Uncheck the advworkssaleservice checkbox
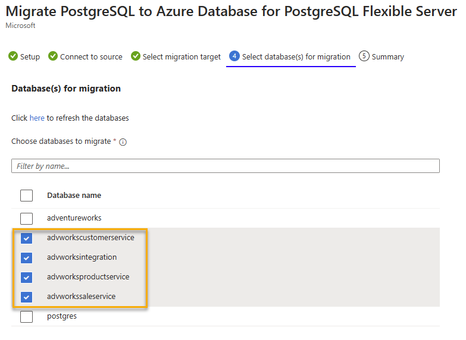The height and width of the screenshot is (340, 466). point(26,297)
